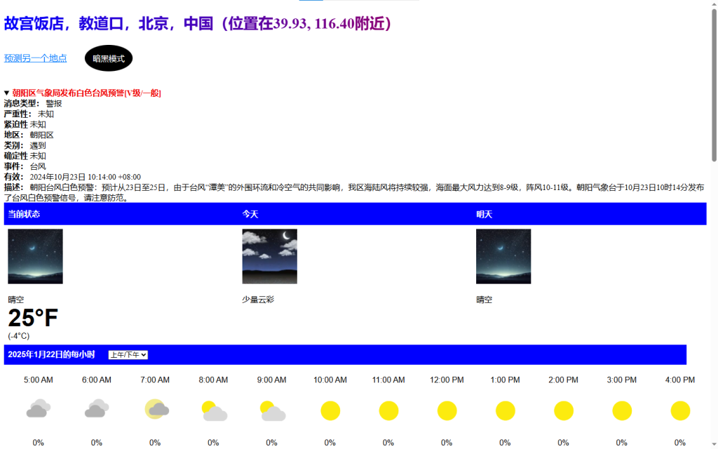
Task: Click the 严重性 未知 row
Action: (x=29, y=114)
